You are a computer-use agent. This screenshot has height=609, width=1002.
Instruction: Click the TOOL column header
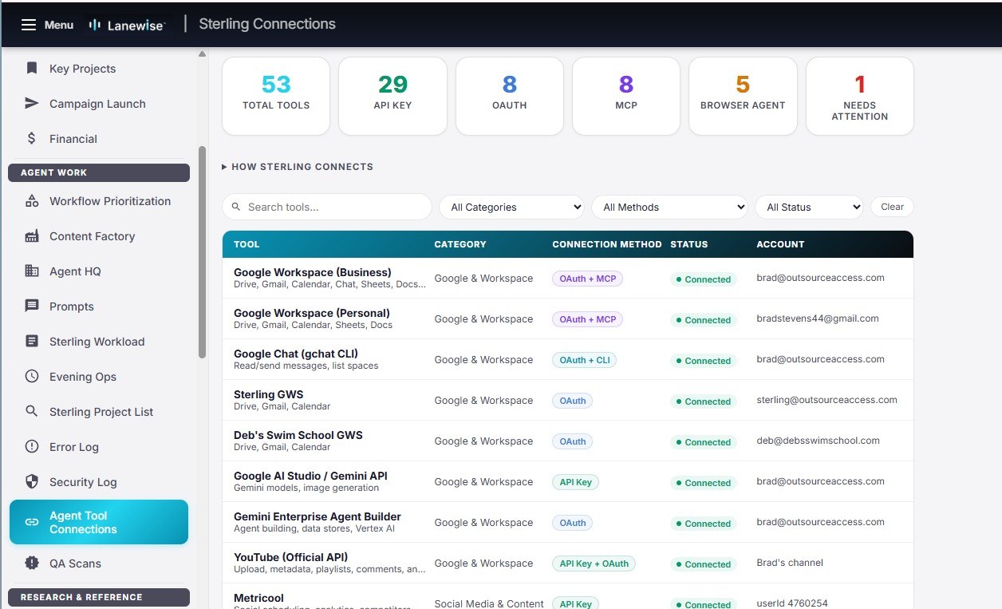pyautogui.click(x=247, y=244)
